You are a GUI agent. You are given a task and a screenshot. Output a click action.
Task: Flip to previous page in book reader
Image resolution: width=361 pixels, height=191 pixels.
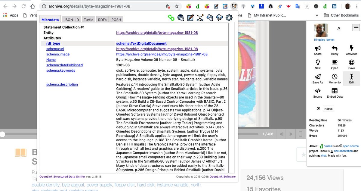[280, 134]
